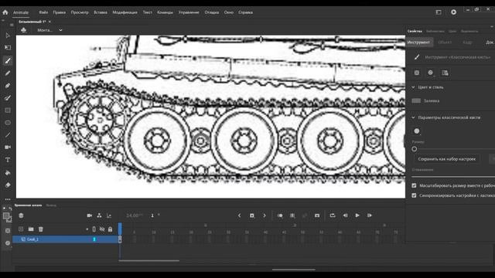The image size is (495, 278).
Task: Open the Modify menu
Action: coord(125,12)
